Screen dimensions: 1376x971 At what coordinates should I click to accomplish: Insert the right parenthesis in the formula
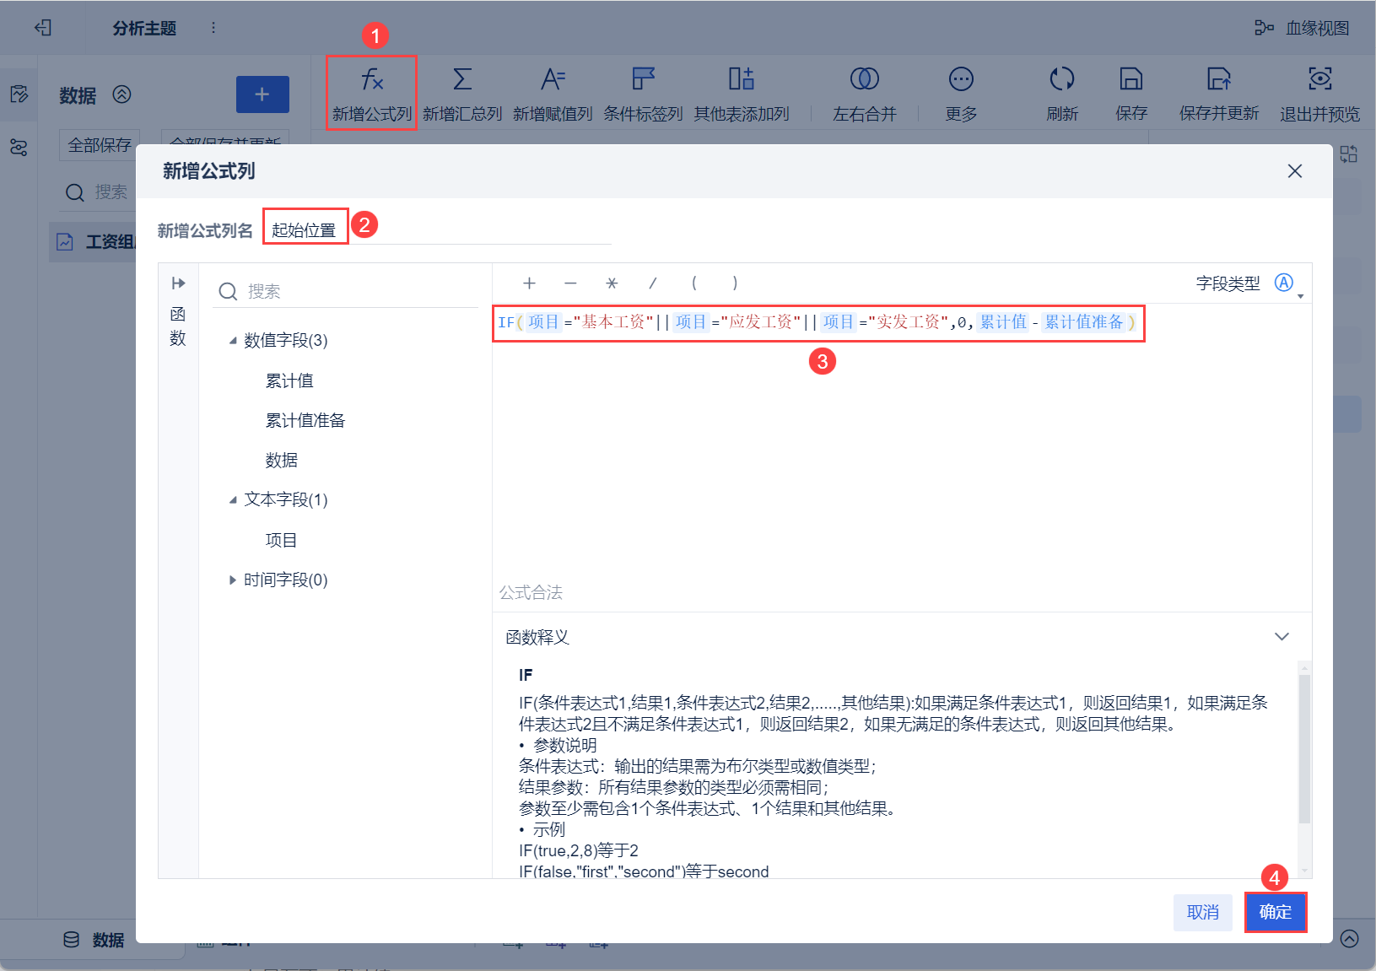coord(735,283)
